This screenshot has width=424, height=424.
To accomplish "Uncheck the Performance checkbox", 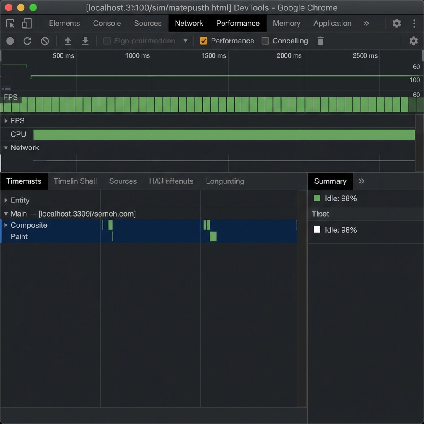I will [203, 41].
